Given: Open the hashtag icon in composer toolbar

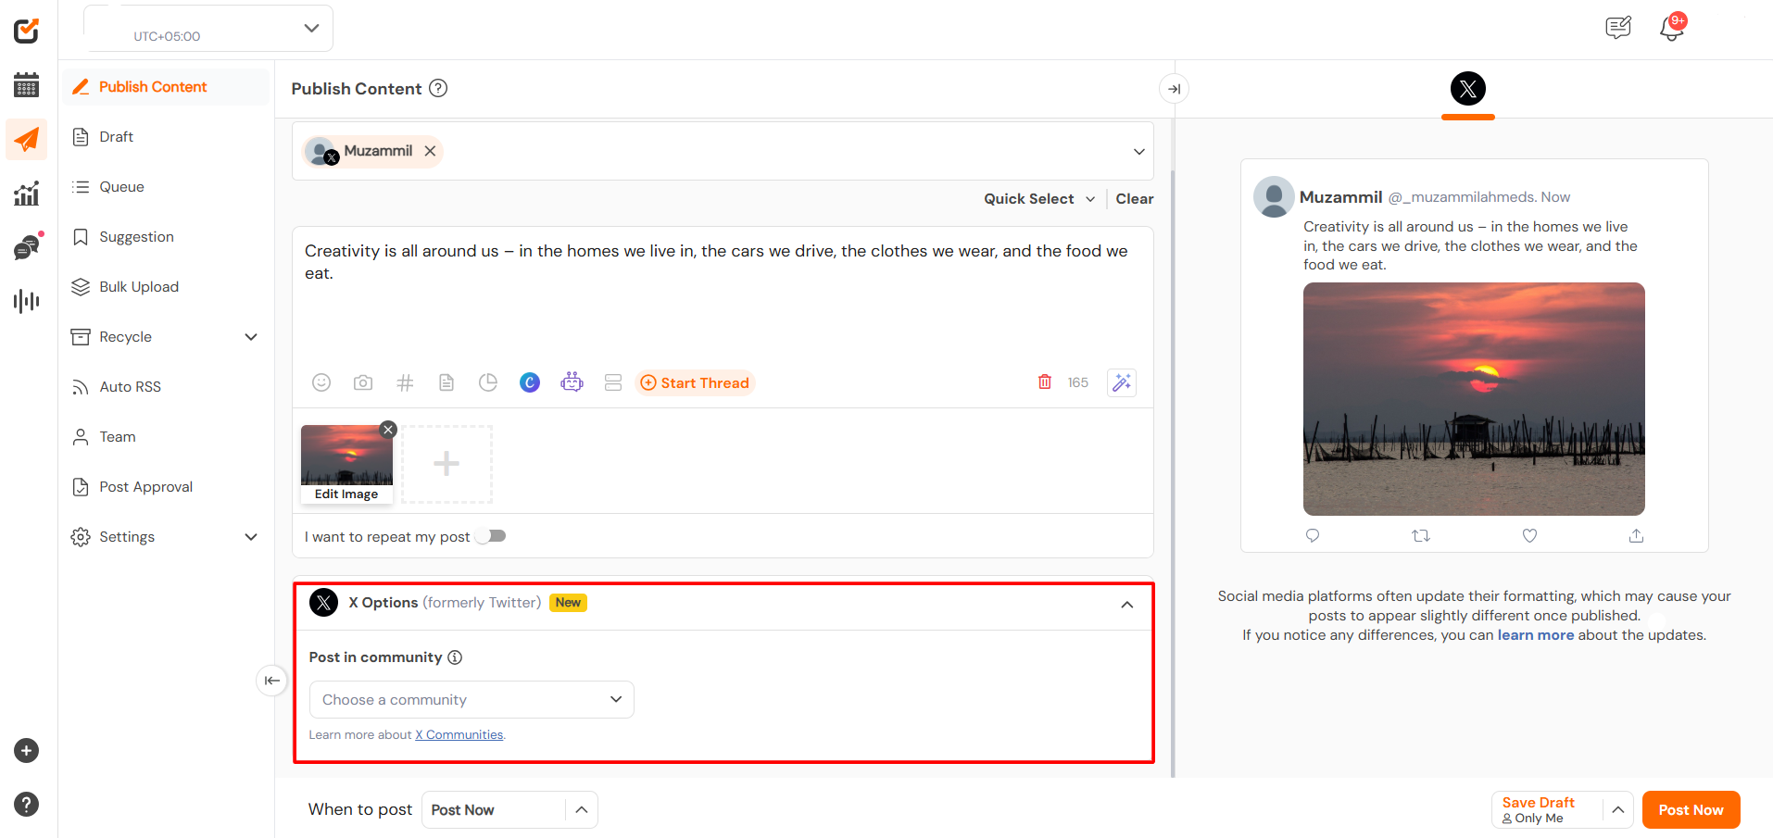Looking at the screenshot, I should (405, 382).
